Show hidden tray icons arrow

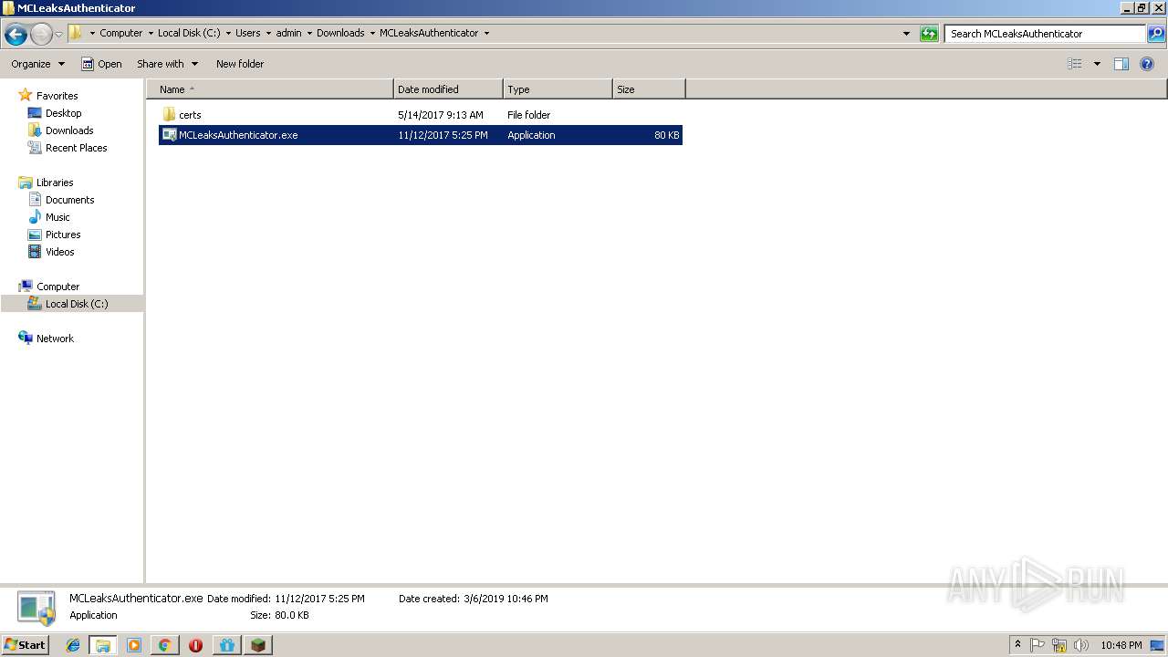pos(1017,645)
